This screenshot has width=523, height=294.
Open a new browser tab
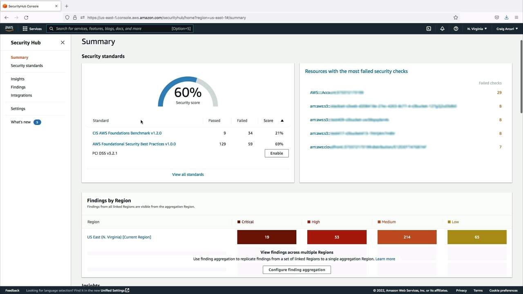point(67,6)
